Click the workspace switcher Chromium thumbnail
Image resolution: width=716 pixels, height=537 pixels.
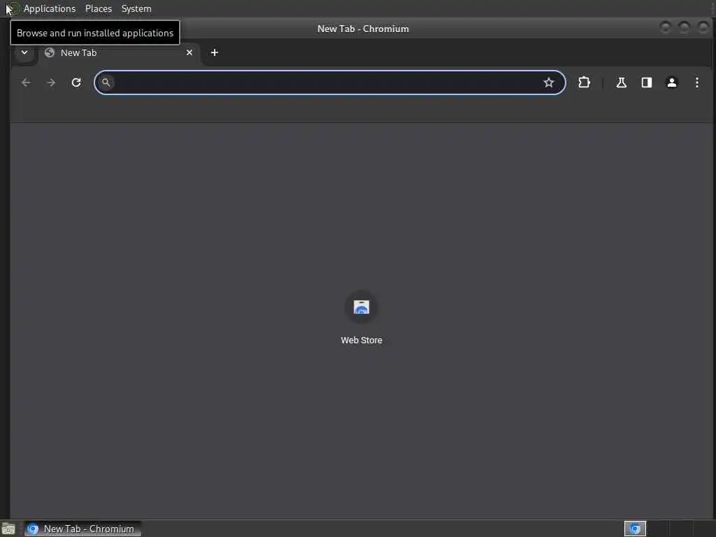635,529
